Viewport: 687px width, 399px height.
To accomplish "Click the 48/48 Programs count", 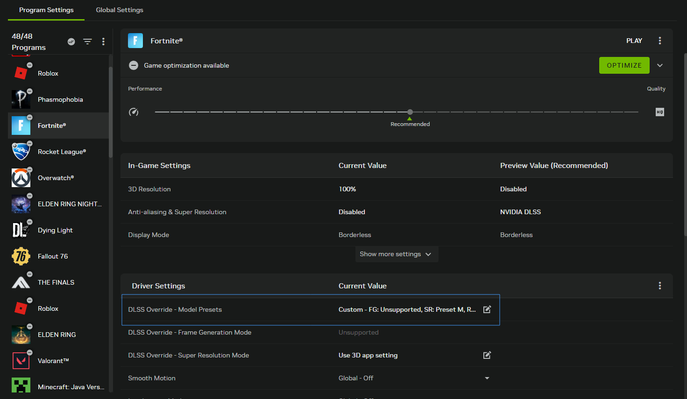I will (x=28, y=42).
